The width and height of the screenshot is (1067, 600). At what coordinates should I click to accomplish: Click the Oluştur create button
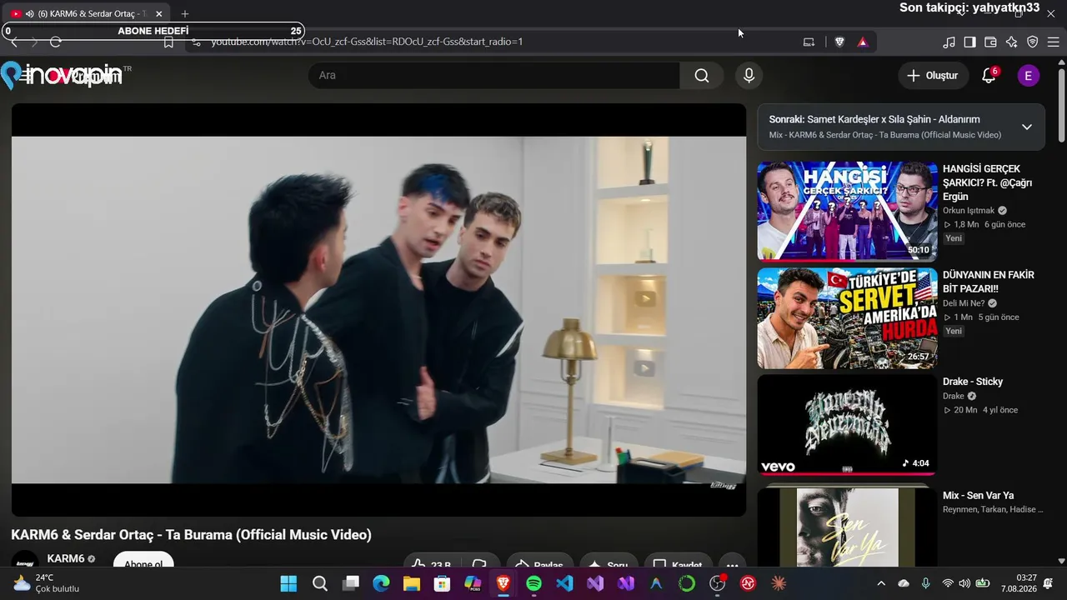click(x=933, y=76)
